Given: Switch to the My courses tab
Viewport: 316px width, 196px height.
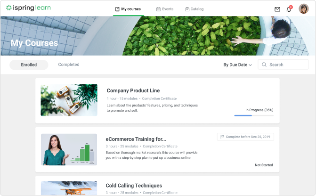Looking at the screenshot, I should 128,9.
